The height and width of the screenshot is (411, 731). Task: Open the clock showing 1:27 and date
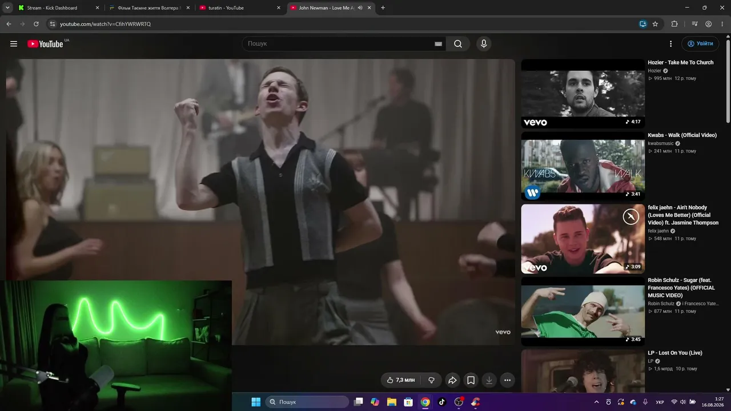[713, 402]
